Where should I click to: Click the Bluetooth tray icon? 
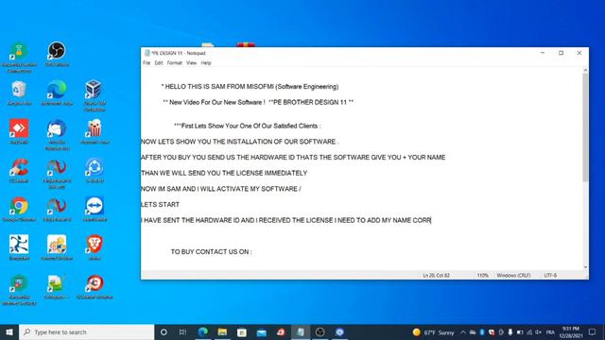pos(482,331)
